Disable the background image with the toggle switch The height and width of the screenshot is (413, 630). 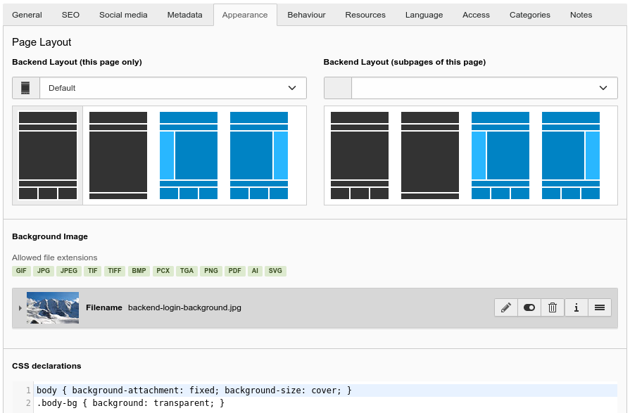pyautogui.click(x=529, y=307)
